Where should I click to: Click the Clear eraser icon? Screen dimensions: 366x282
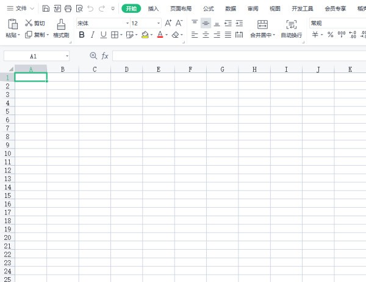pyautogui.click(x=175, y=35)
